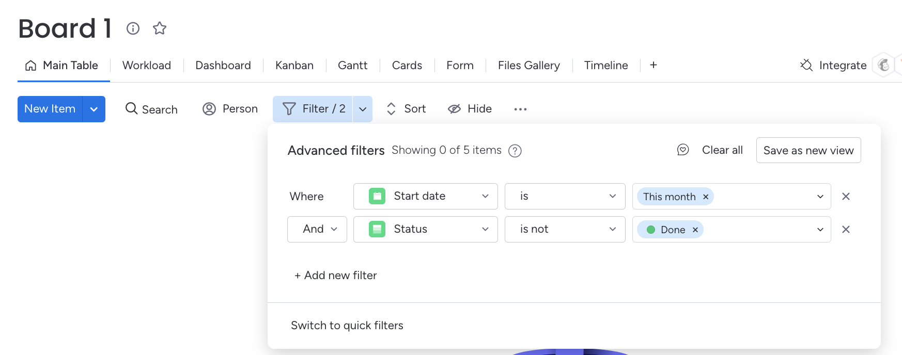Remove the This month chip

(706, 197)
